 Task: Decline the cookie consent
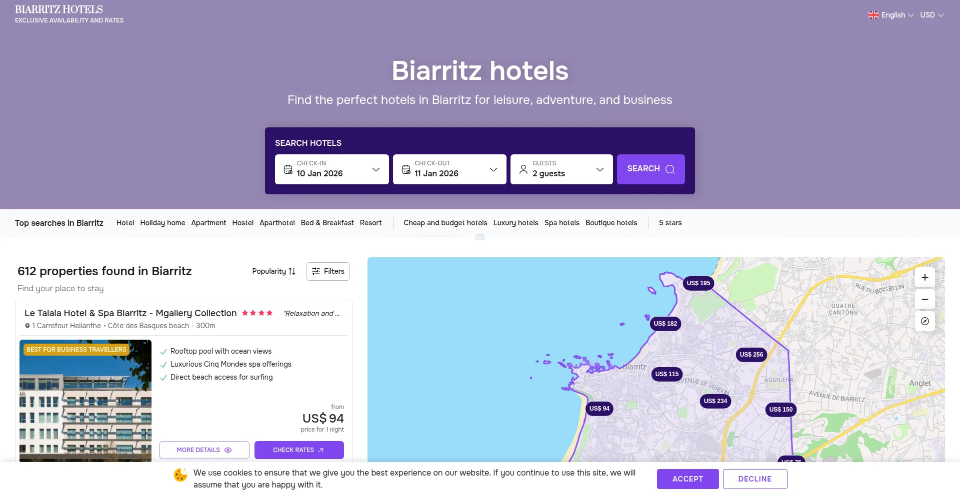755,479
